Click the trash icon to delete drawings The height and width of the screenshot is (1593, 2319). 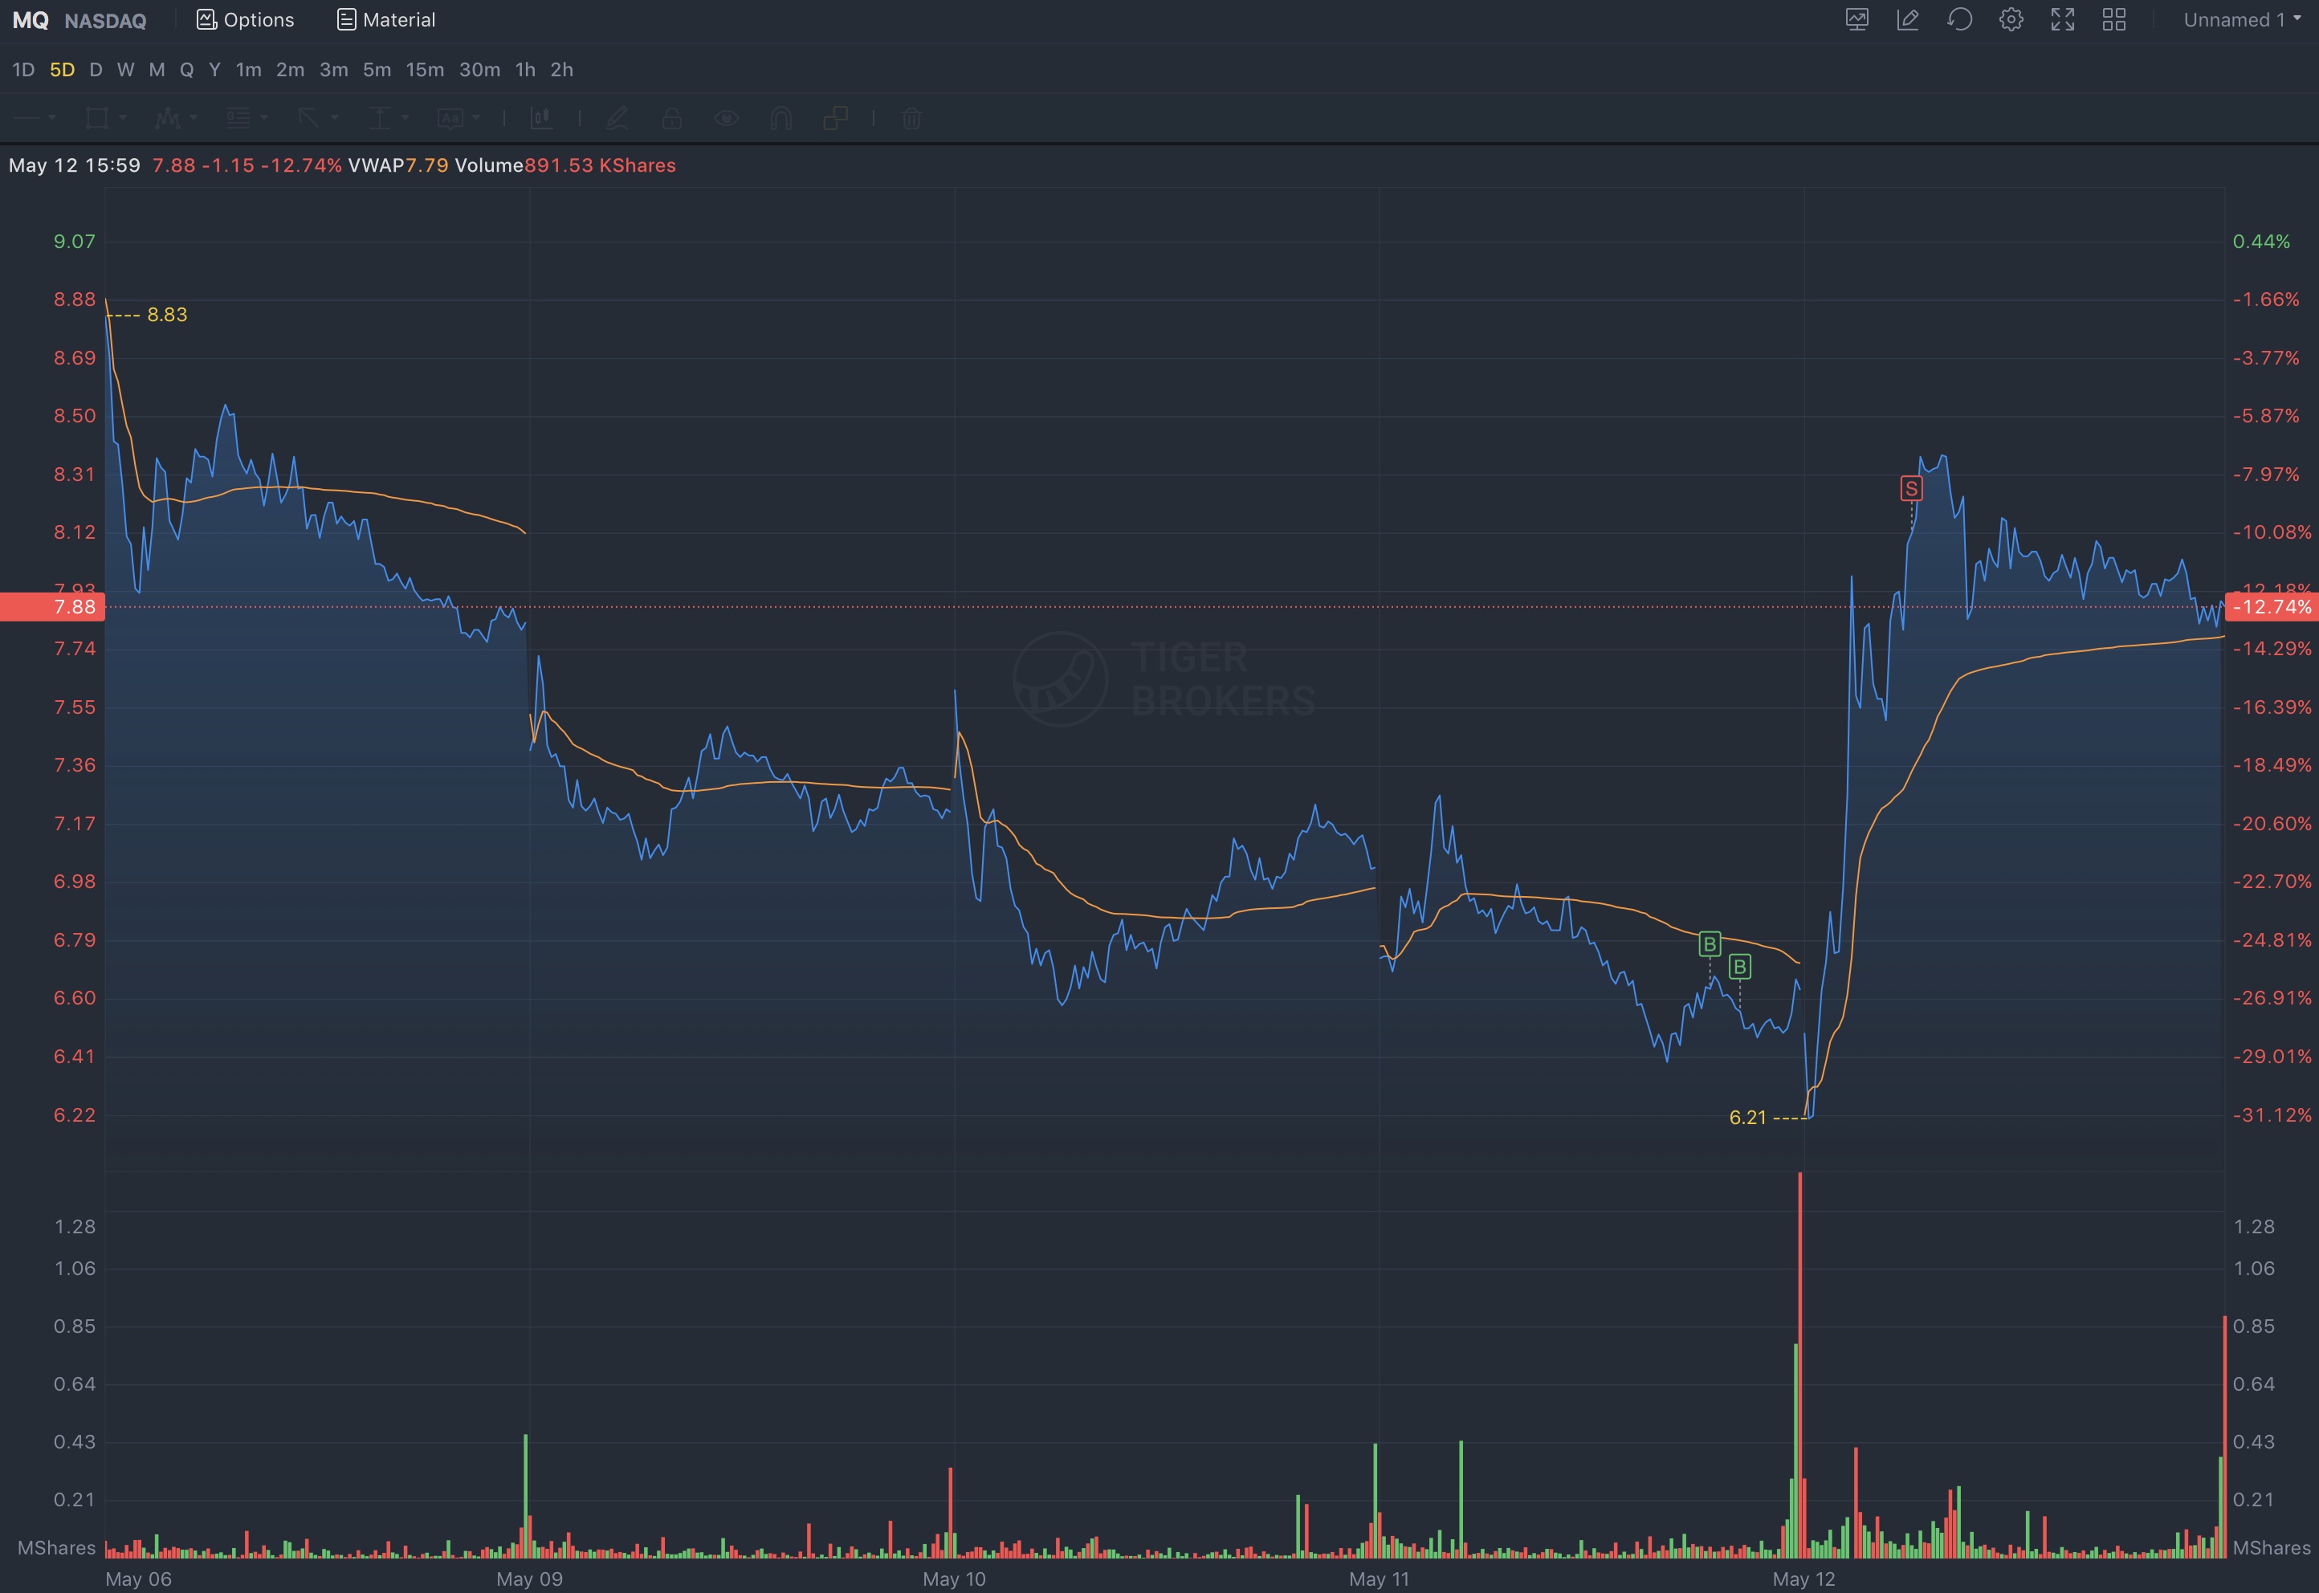click(x=911, y=119)
